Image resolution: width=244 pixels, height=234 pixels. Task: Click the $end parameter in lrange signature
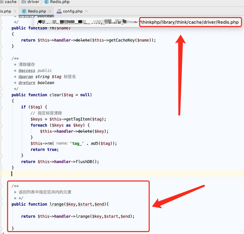pos(99,204)
